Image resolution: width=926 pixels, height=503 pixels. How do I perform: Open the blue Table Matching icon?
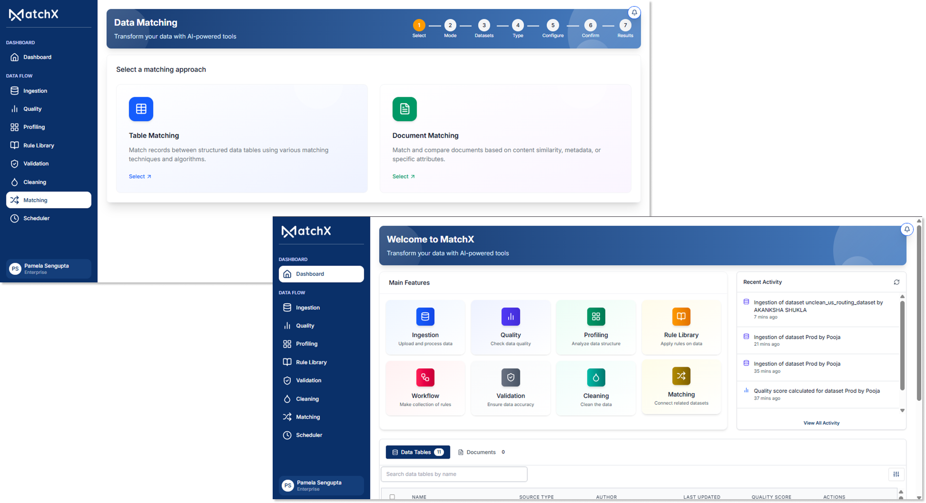[x=141, y=109]
